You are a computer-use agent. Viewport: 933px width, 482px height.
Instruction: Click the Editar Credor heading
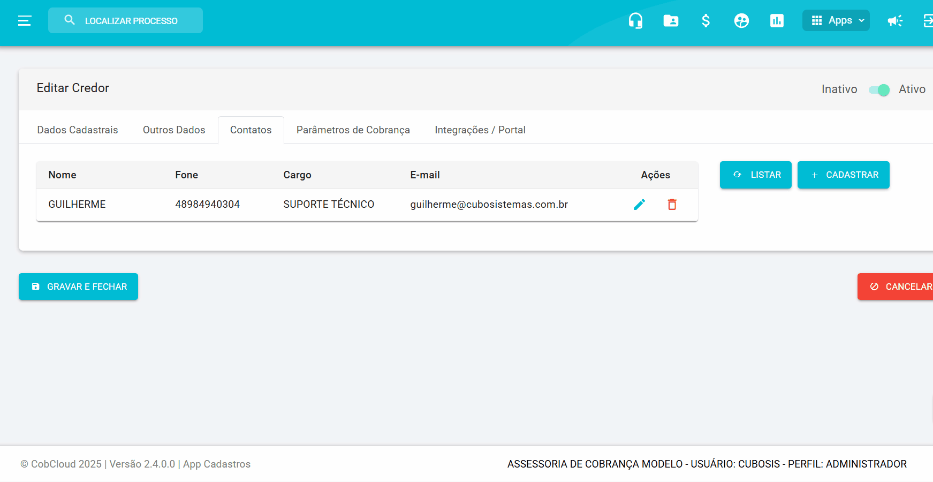tap(73, 88)
